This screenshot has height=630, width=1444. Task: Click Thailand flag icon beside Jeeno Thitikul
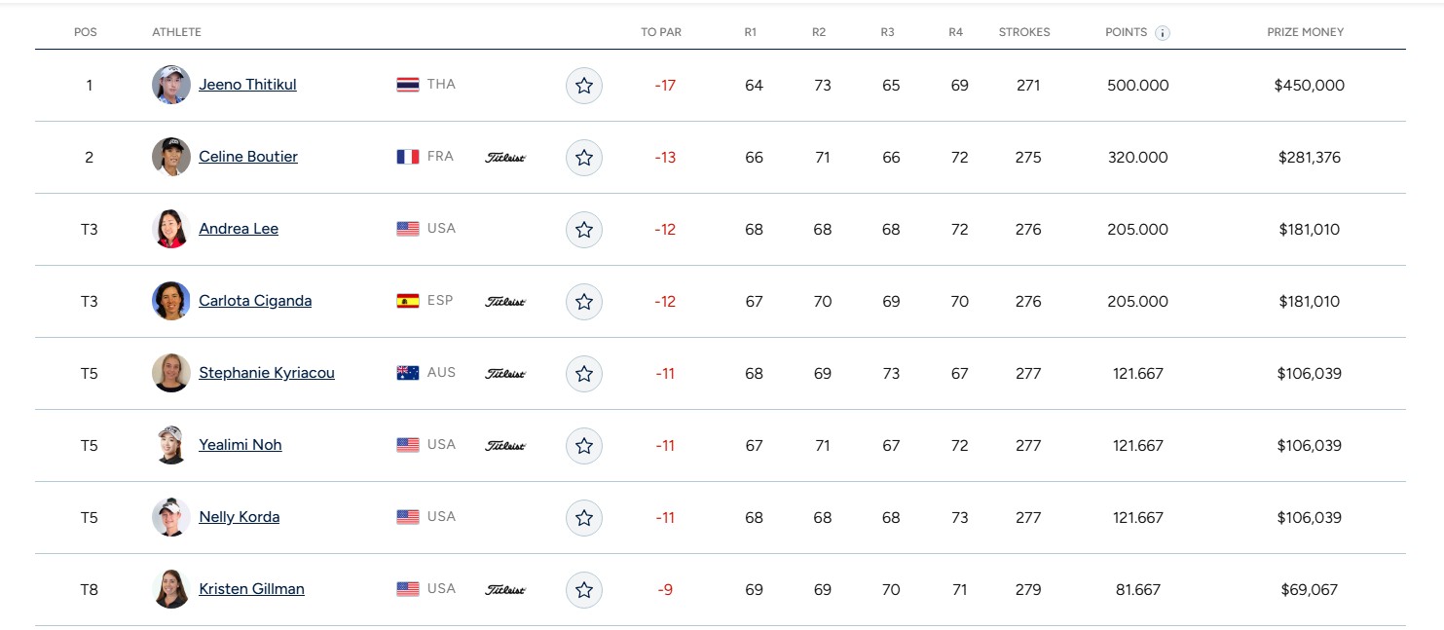(x=408, y=85)
